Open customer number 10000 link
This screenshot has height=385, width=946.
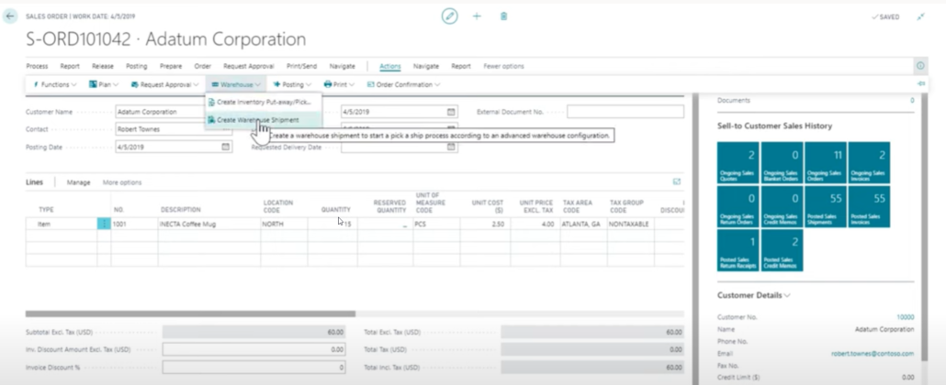(905, 317)
